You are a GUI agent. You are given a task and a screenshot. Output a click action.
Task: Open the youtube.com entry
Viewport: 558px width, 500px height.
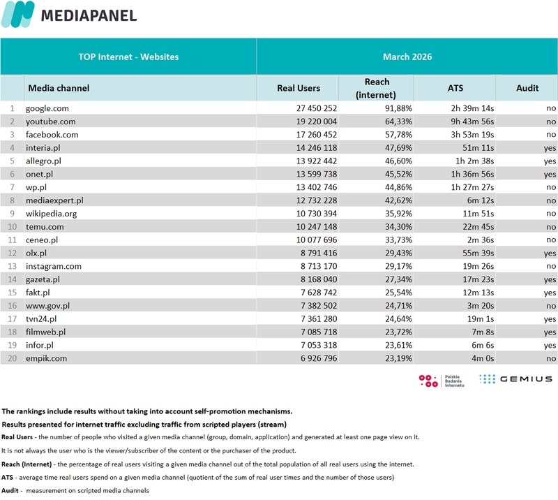(x=50, y=122)
